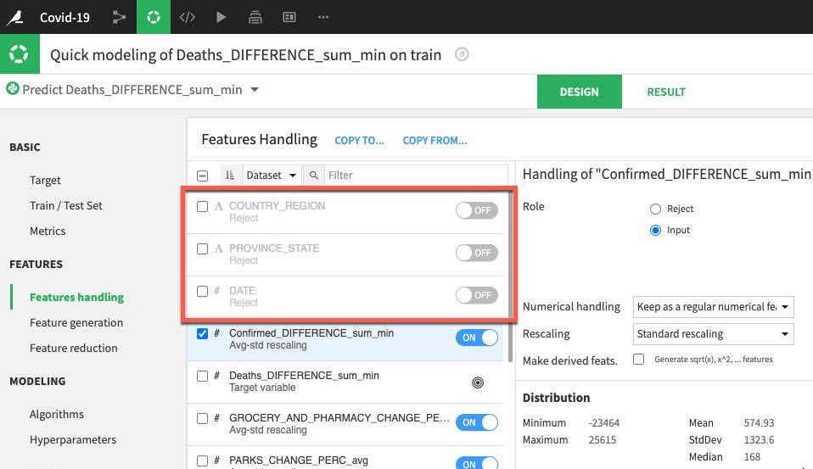Toggle COUNTRY_REGION feature switch on
Screen dimensions: 813x469
(476, 210)
